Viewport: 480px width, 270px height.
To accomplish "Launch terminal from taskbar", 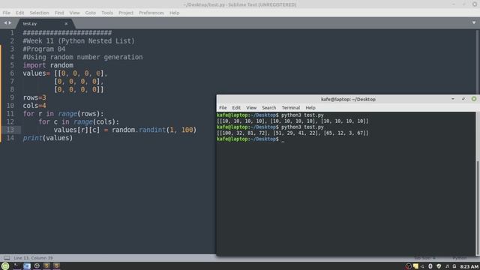I will click(x=17, y=266).
